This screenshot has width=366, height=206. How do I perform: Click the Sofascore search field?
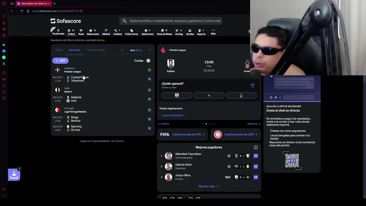(x=171, y=21)
